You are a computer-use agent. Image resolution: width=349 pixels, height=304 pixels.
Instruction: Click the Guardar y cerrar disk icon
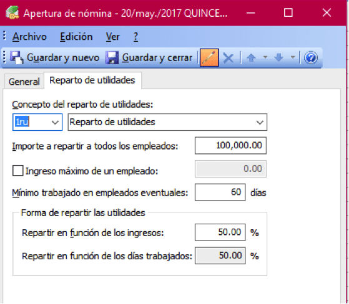click(112, 58)
